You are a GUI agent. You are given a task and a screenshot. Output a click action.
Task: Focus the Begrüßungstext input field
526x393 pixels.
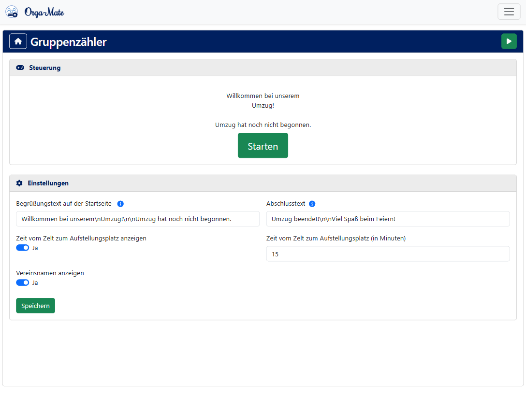pyautogui.click(x=138, y=219)
